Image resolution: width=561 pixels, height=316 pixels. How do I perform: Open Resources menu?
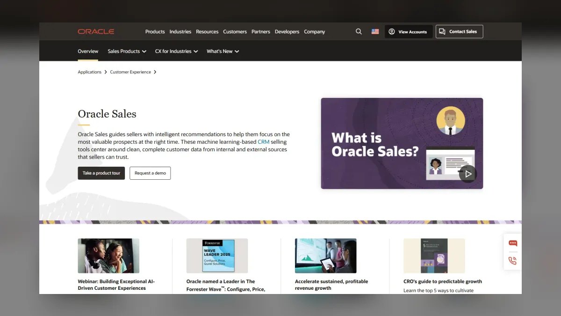coord(207,31)
